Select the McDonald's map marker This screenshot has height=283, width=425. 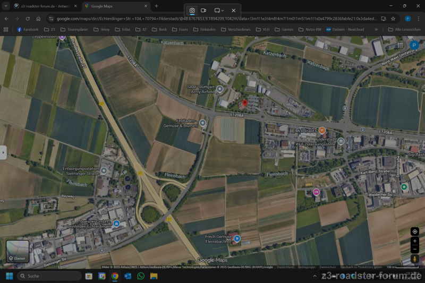tap(321, 130)
